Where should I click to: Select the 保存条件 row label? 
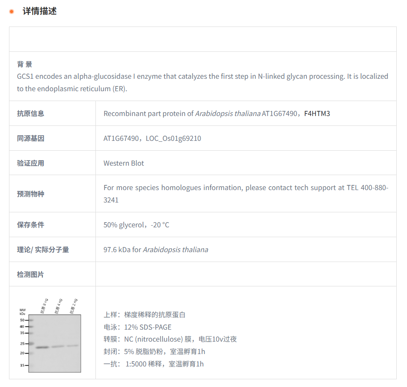click(30, 225)
